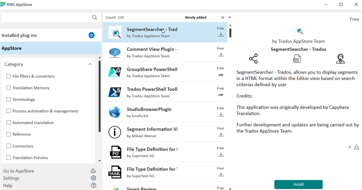This screenshot has height=190, width=362.
Task: Click the share icon in details pane
Action: (253, 59)
